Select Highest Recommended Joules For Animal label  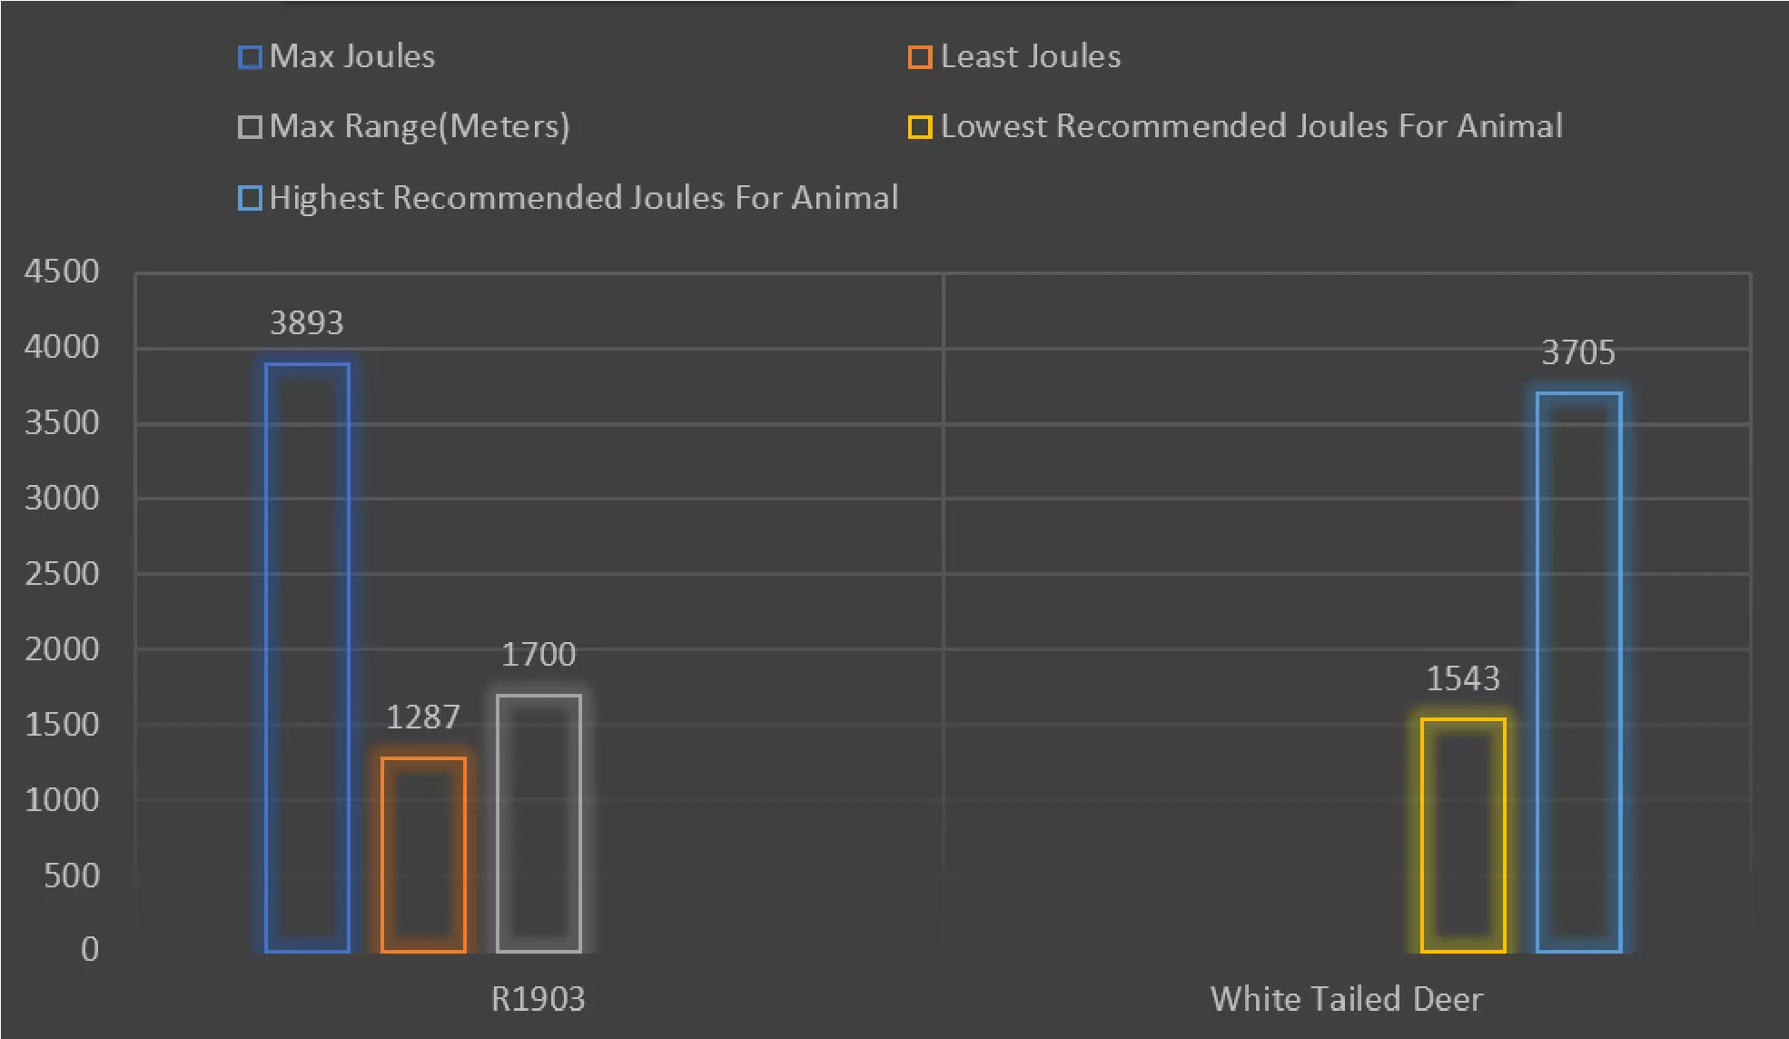click(x=584, y=198)
